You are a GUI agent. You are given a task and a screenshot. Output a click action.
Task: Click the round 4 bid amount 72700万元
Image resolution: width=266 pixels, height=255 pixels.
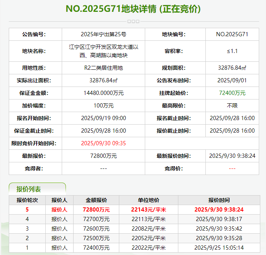[x=96, y=219]
